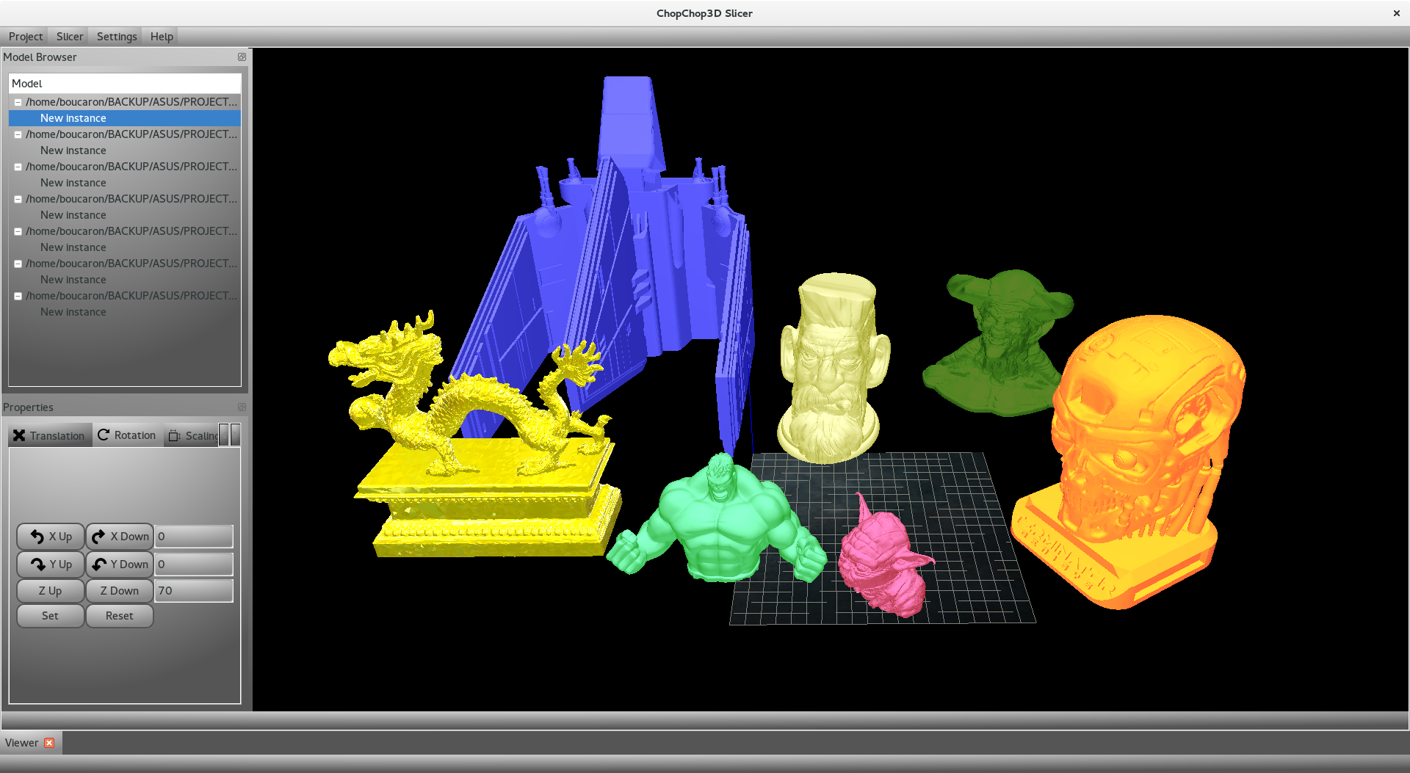Click the Y Down rotation button
This screenshot has width=1410, height=773.
coord(120,565)
